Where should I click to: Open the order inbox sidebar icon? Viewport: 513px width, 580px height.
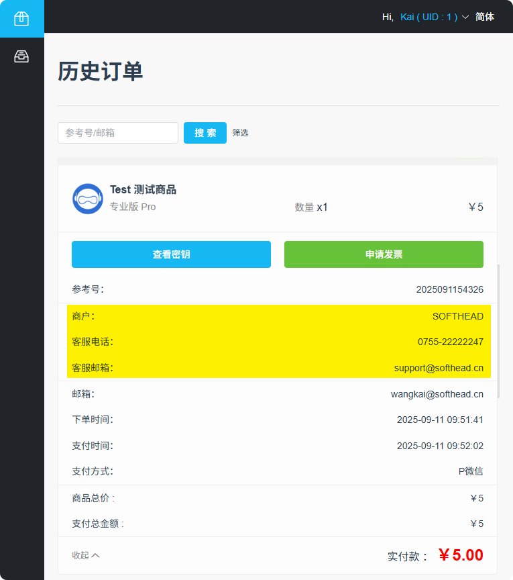tap(21, 56)
